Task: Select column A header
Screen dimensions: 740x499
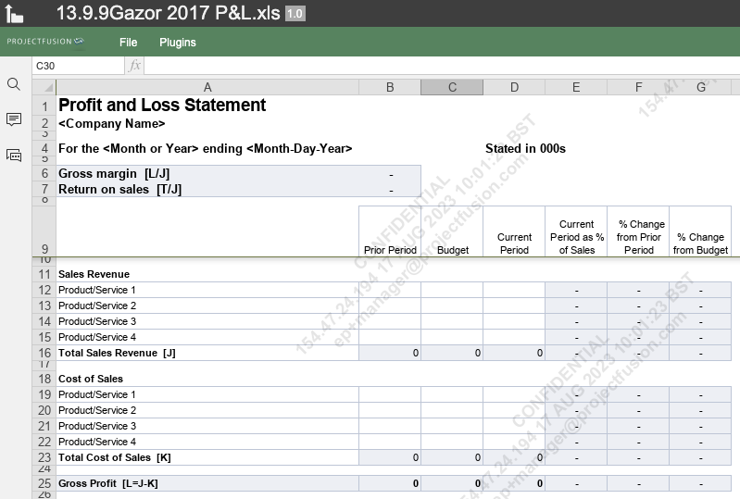Action: [207, 87]
